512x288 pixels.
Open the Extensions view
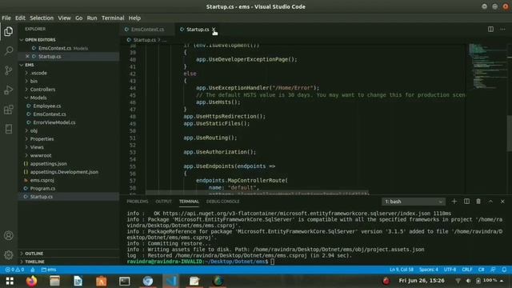coord(9,110)
